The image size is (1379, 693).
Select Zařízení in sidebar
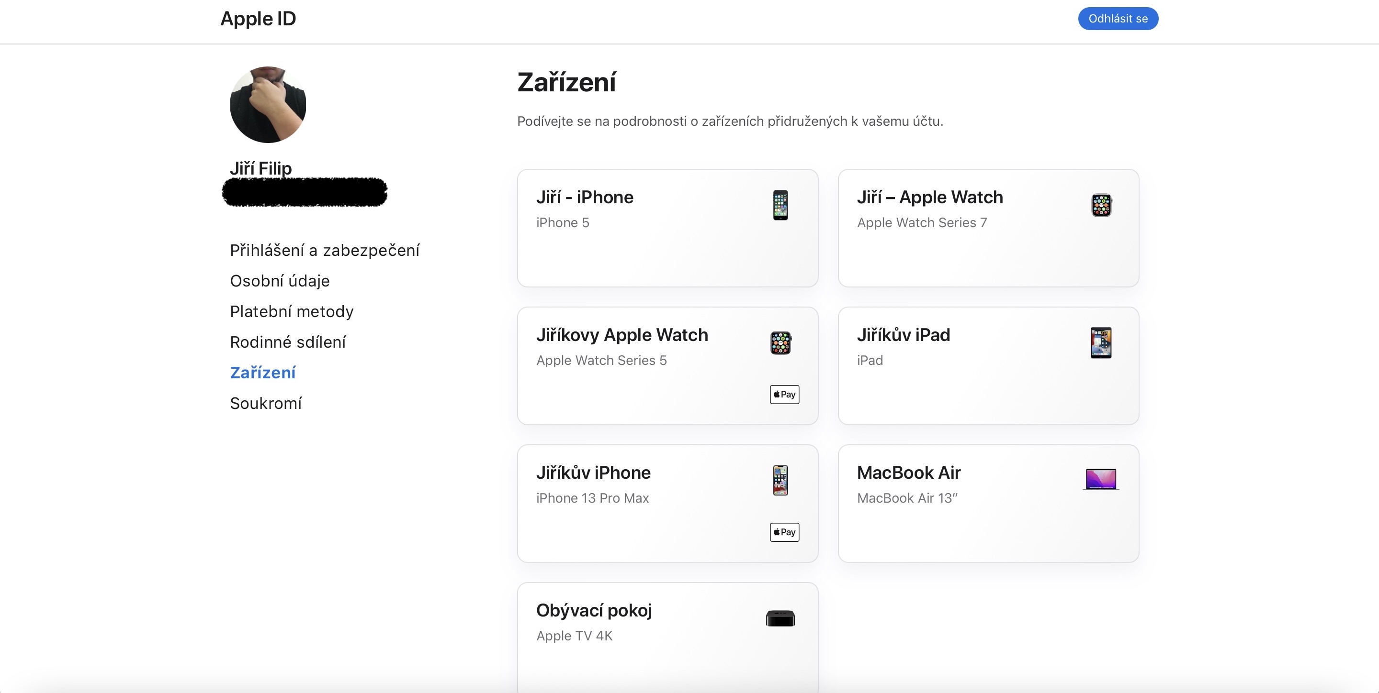click(x=262, y=373)
